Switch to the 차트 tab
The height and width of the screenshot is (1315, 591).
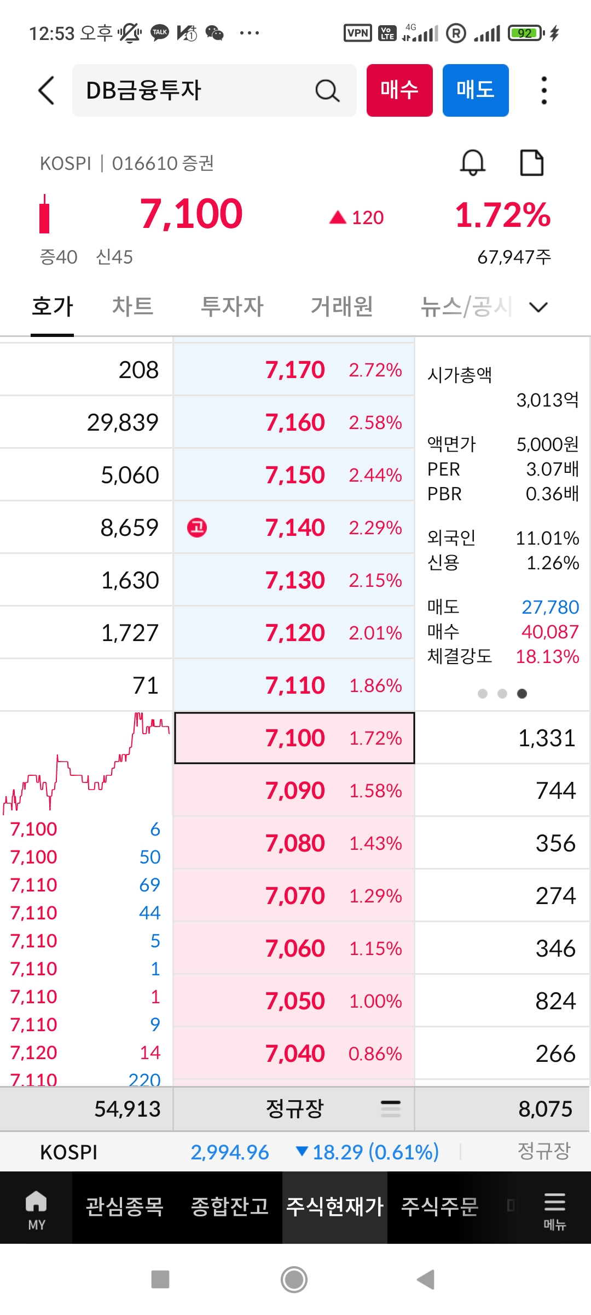click(x=132, y=306)
